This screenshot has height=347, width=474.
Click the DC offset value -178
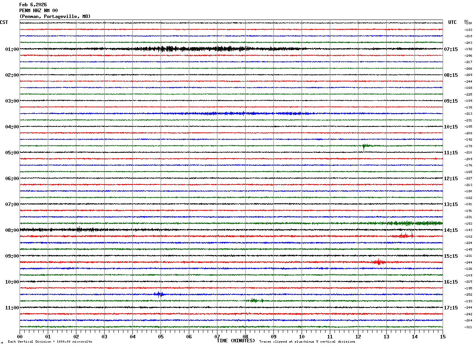tap(468, 146)
